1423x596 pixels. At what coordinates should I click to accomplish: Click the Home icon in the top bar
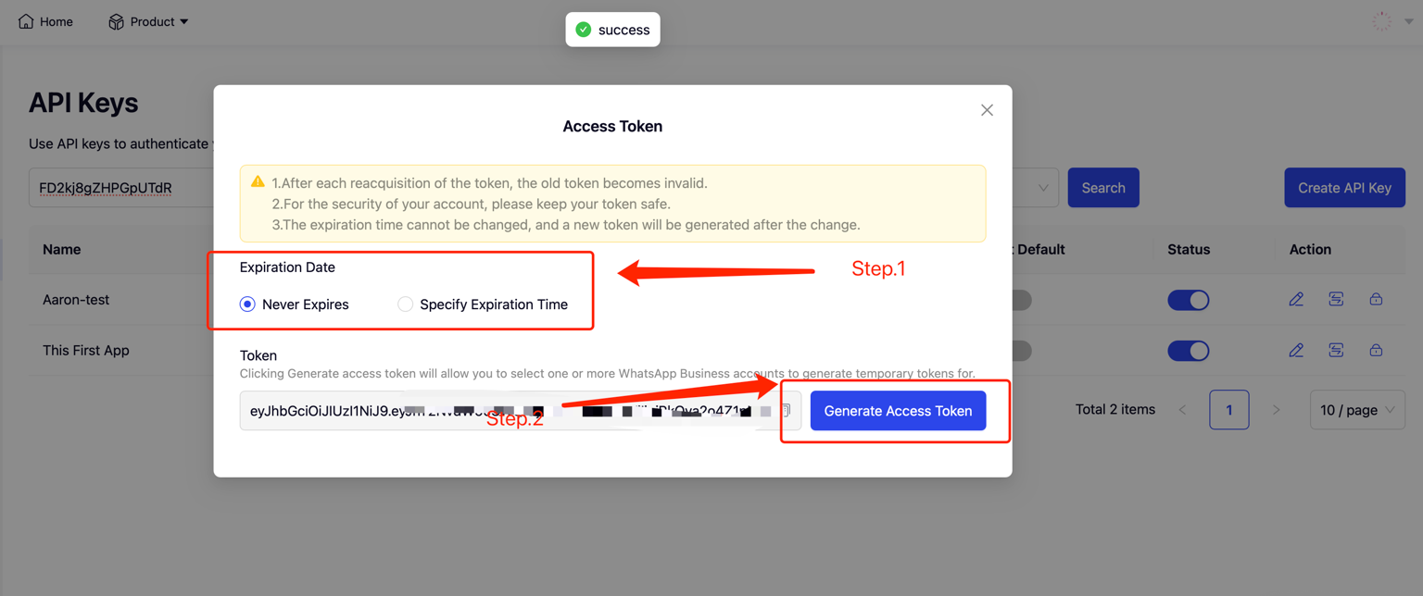pos(26,21)
